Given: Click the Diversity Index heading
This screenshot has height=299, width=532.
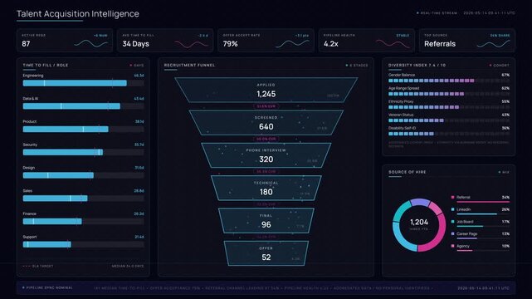Looking at the screenshot, I should tap(417, 65).
